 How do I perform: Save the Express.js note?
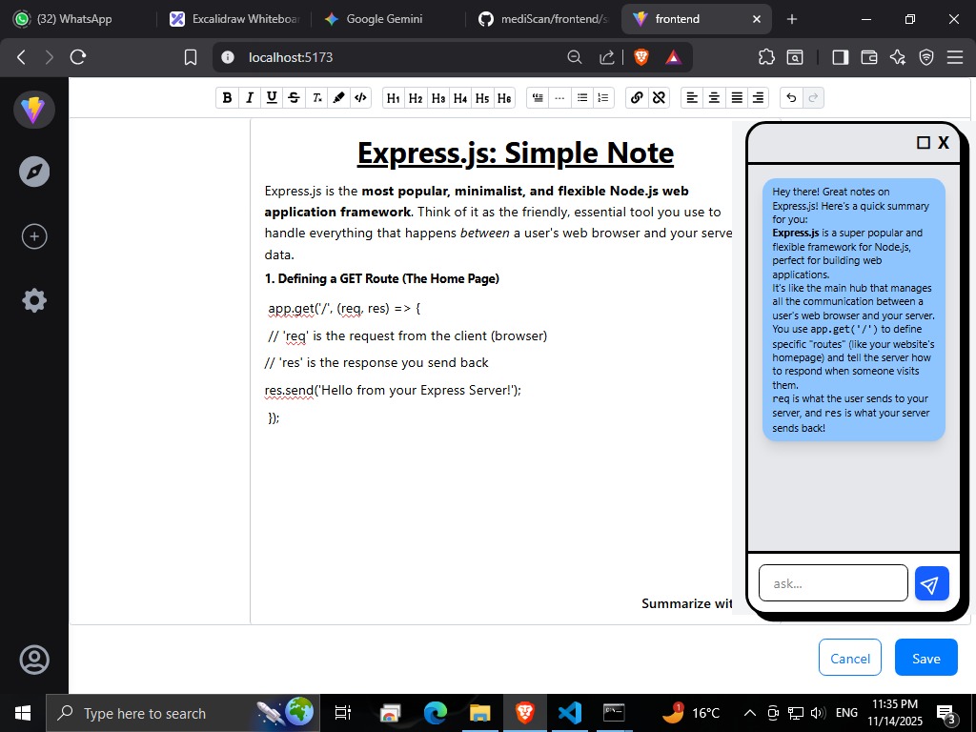(925, 658)
